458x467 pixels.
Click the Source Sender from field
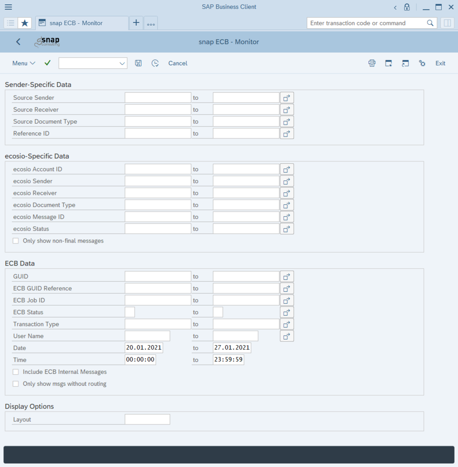pos(158,98)
